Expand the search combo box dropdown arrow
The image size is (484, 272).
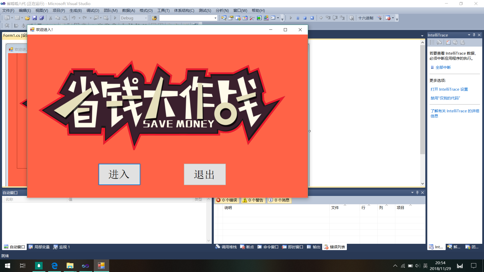pos(215,18)
